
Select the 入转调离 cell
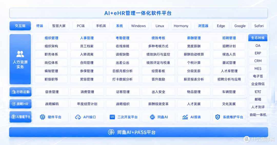pos(87,54)
